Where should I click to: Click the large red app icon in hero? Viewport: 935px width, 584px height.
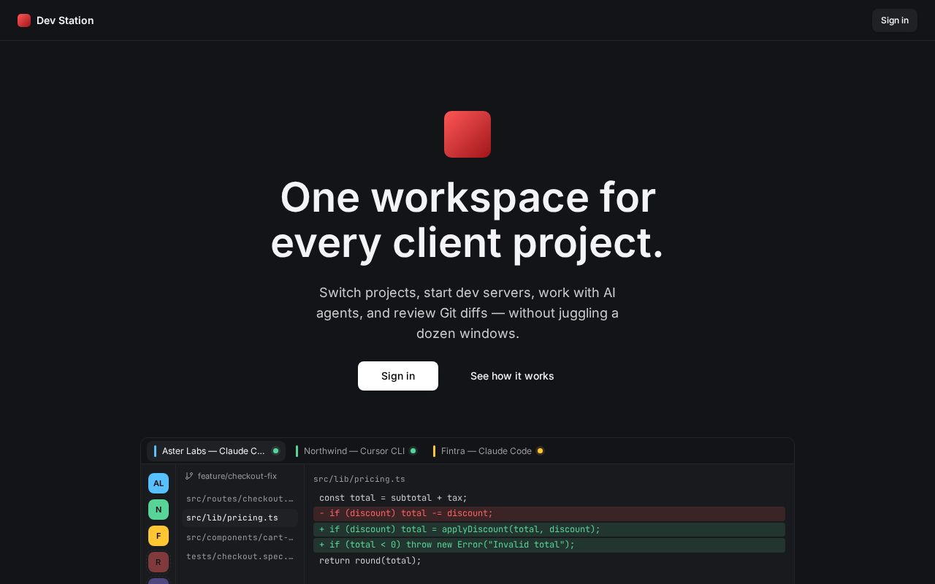pyautogui.click(x=467, y=134)
